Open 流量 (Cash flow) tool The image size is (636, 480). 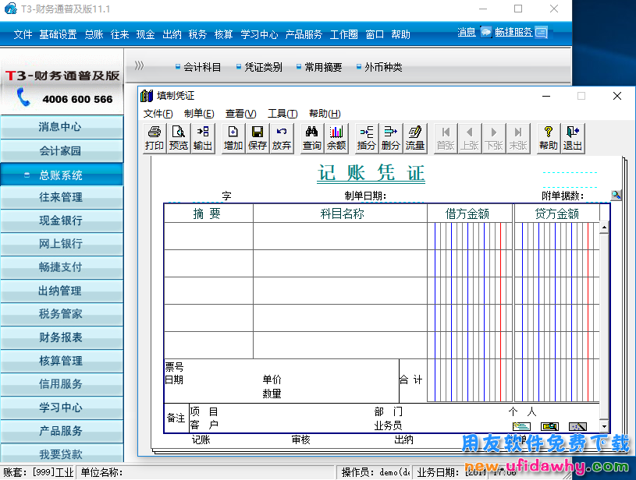pyautogui.click(x=415, y=138)
